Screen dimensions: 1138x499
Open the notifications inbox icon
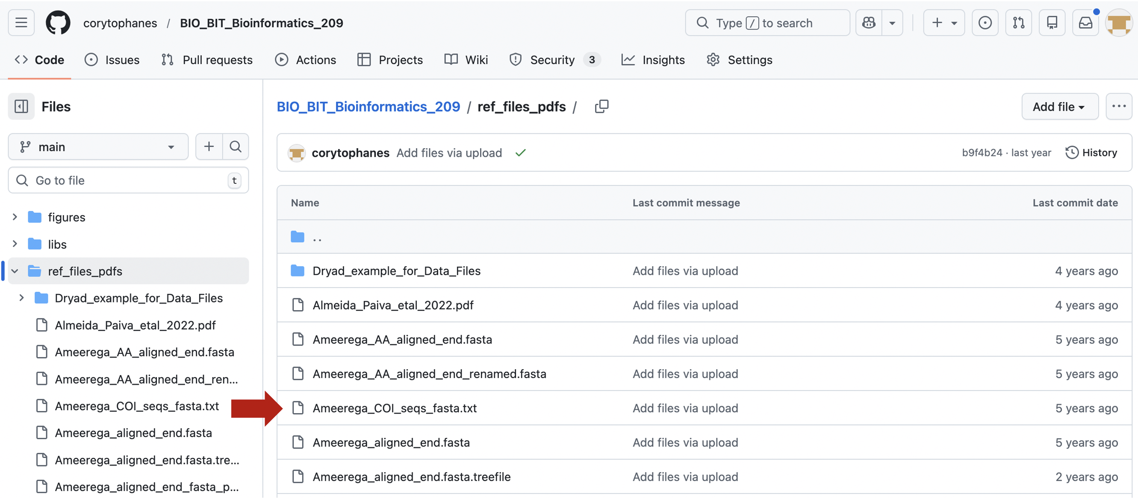[1085, 23]
